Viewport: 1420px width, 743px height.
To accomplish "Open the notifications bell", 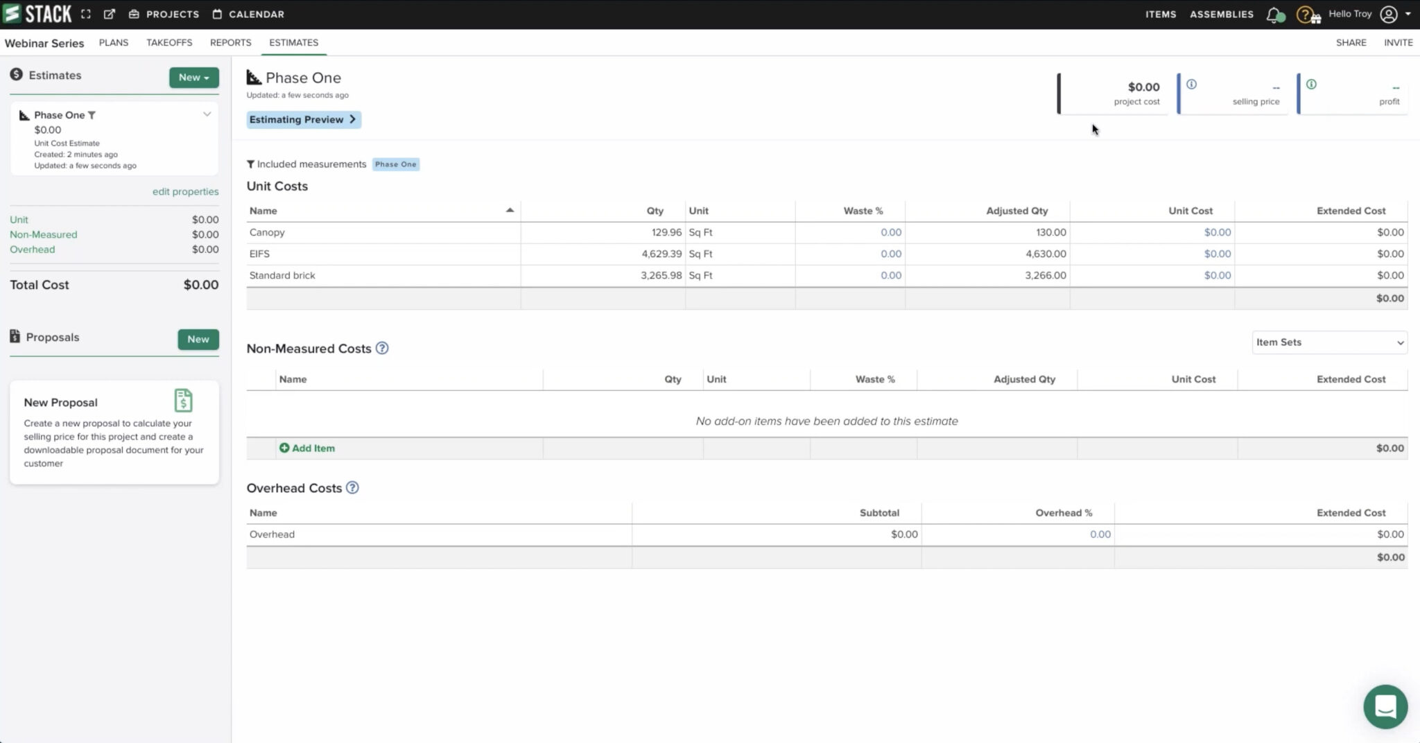I will point(1274,15).
